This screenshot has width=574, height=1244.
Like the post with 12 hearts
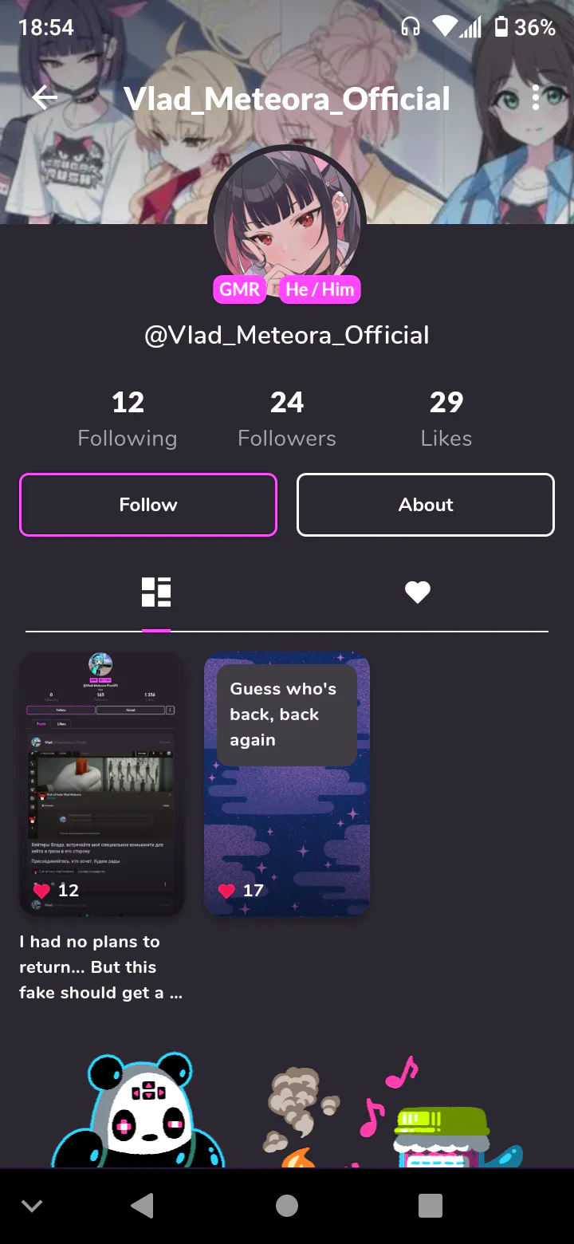tap(41, 891)
